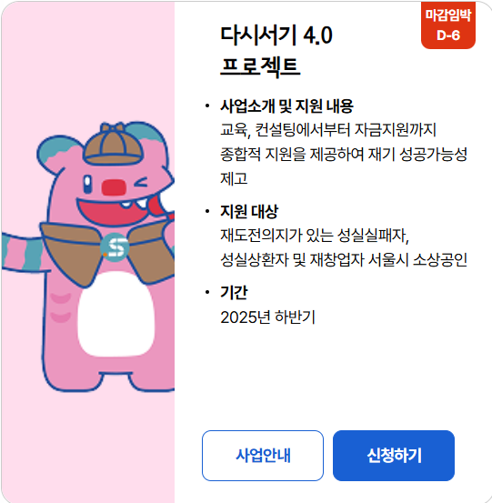Click the 지원 대상 heading
The image size is (492, 503).
click(249, 211)
